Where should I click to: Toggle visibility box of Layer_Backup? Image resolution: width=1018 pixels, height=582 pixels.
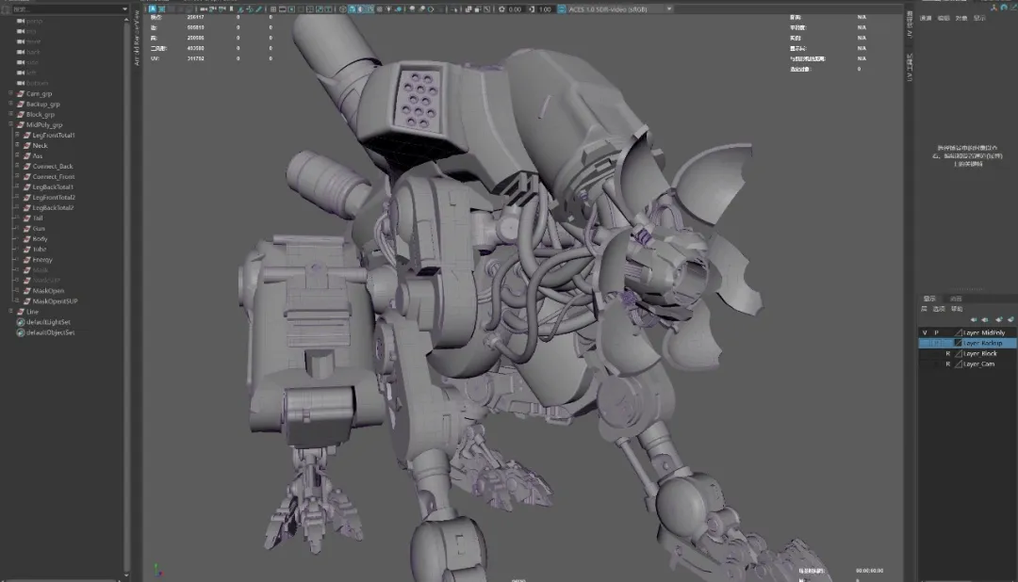click(x=925, y=343)
